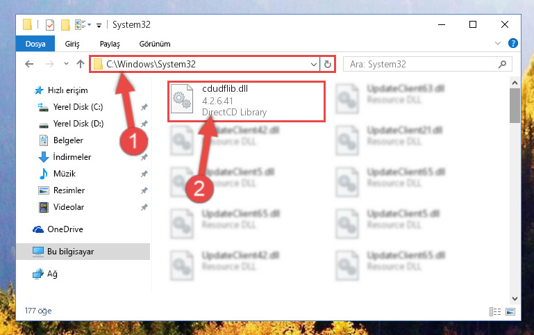534x335 pixels.
Task: Switch to the large thumbnails view icon
Action: pyautogui.click(x=510, y=311)
